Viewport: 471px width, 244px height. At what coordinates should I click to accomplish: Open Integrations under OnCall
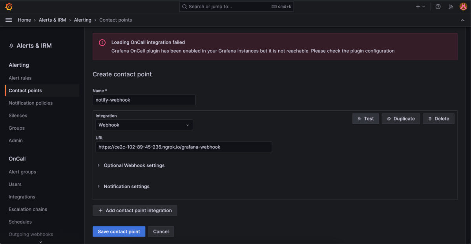click(x=22, y=197)
